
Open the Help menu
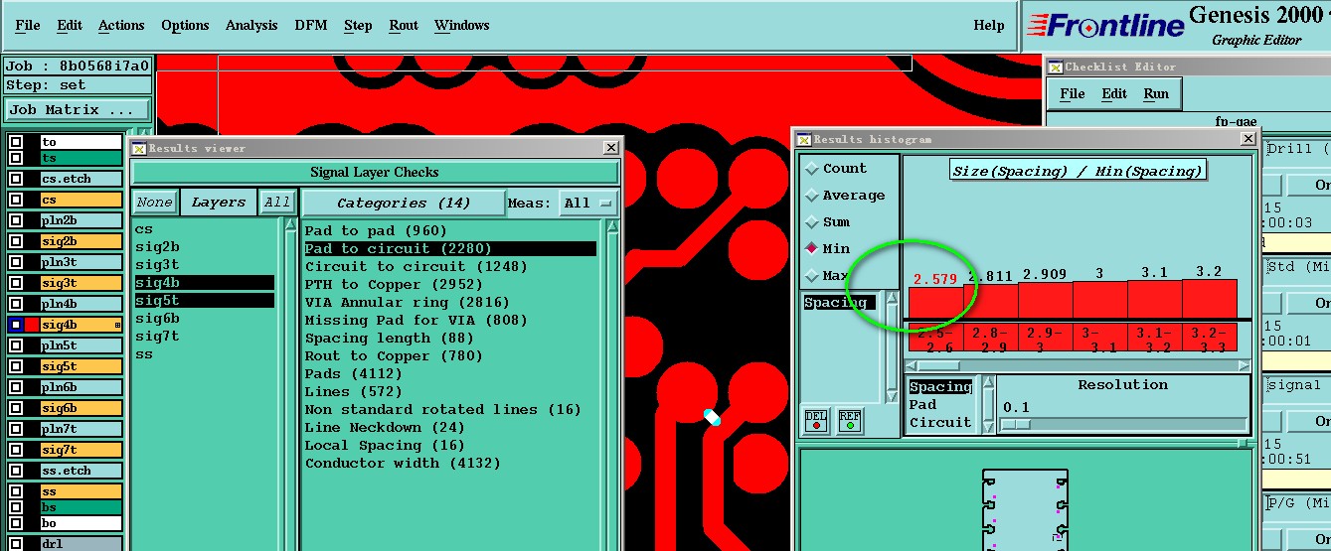pyautogui.click(x=989, y=25)
